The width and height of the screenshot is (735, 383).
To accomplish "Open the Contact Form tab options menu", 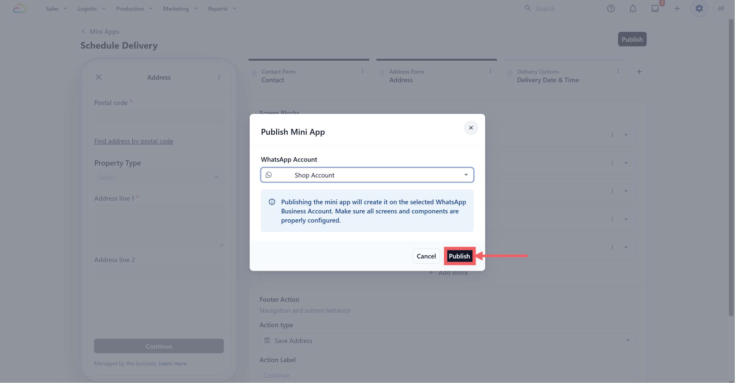I will pos(362,71).
